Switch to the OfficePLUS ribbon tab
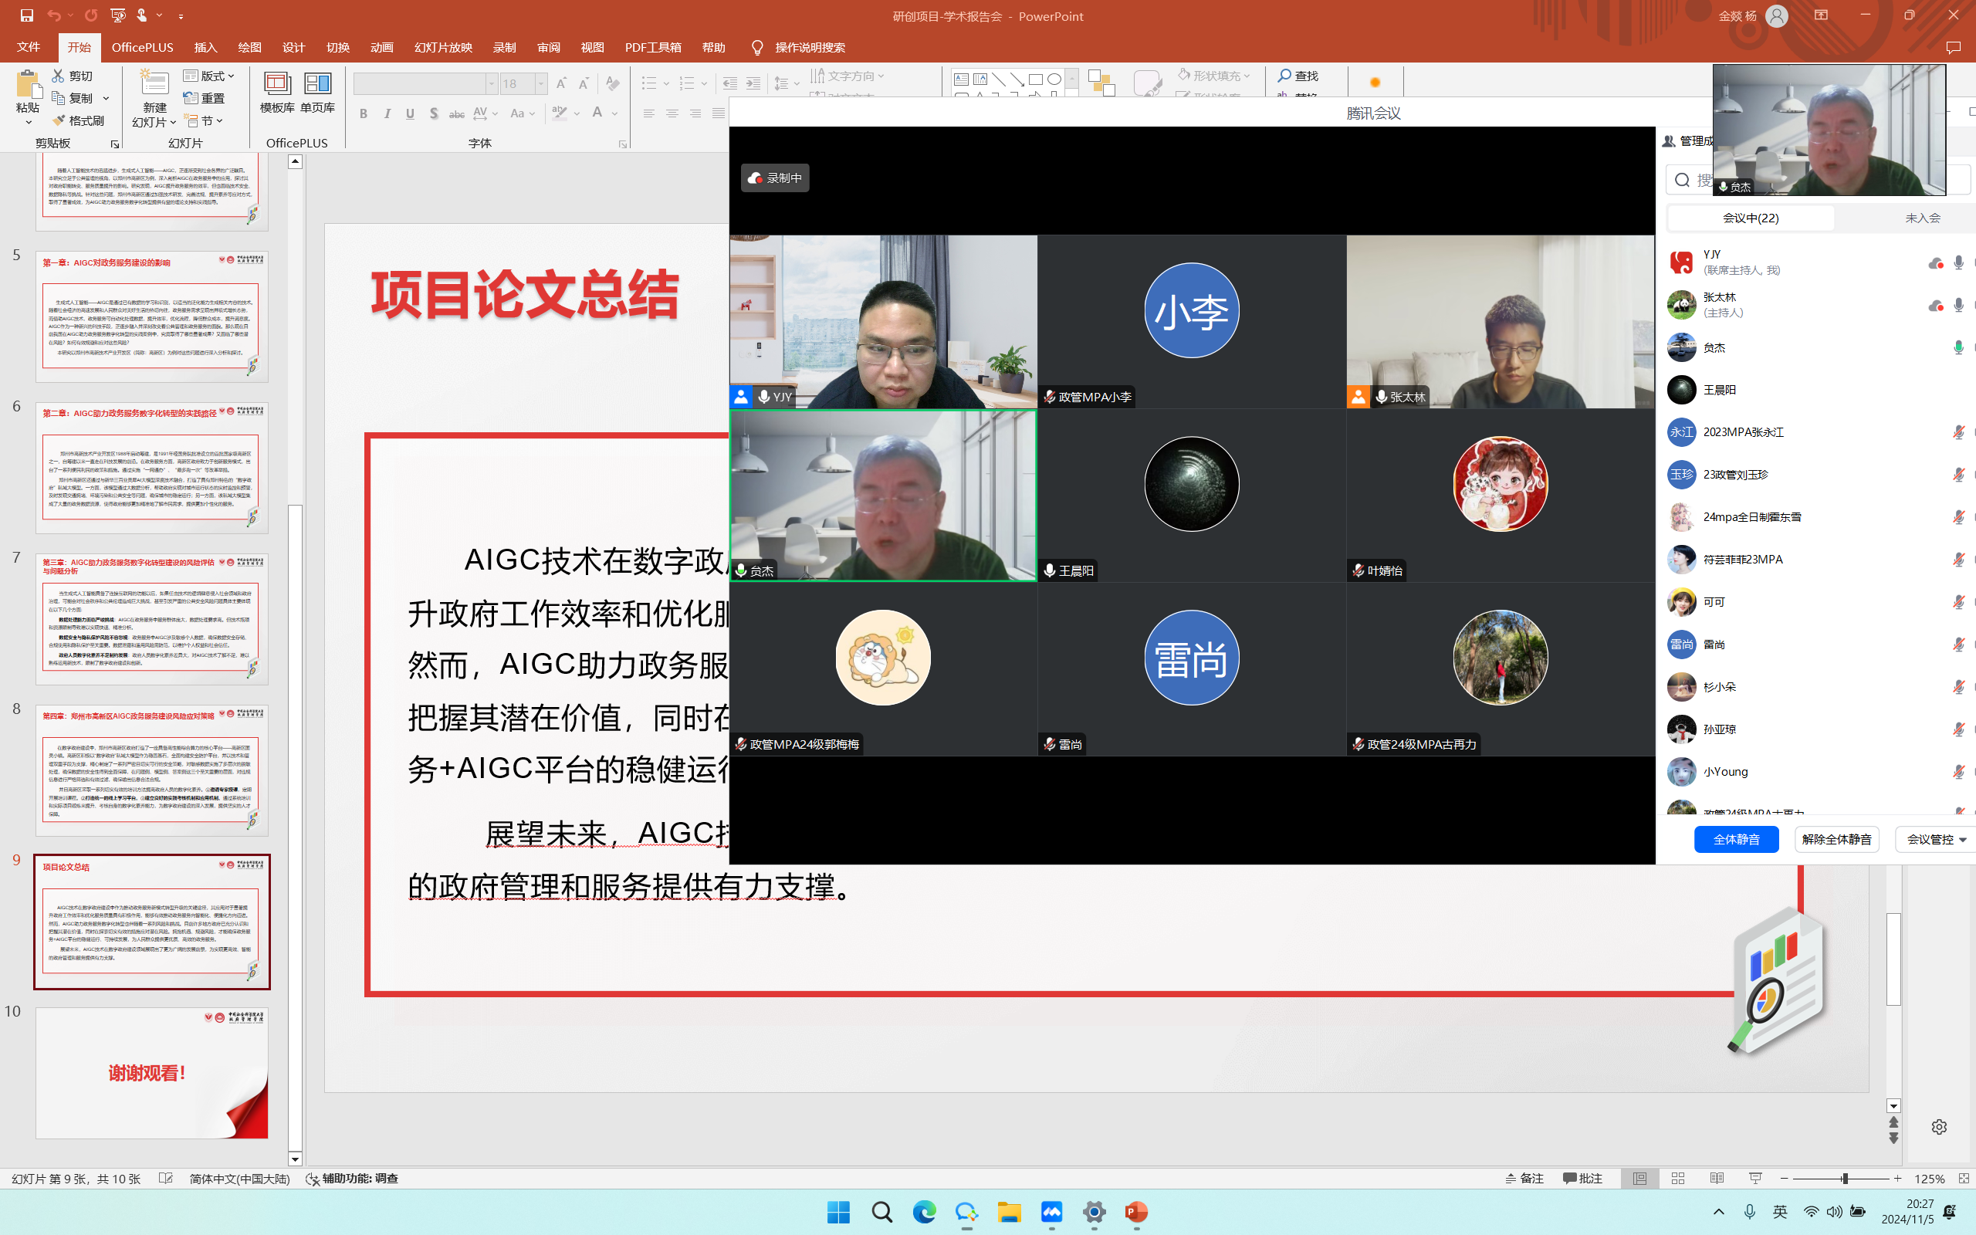 click(142, 47)
